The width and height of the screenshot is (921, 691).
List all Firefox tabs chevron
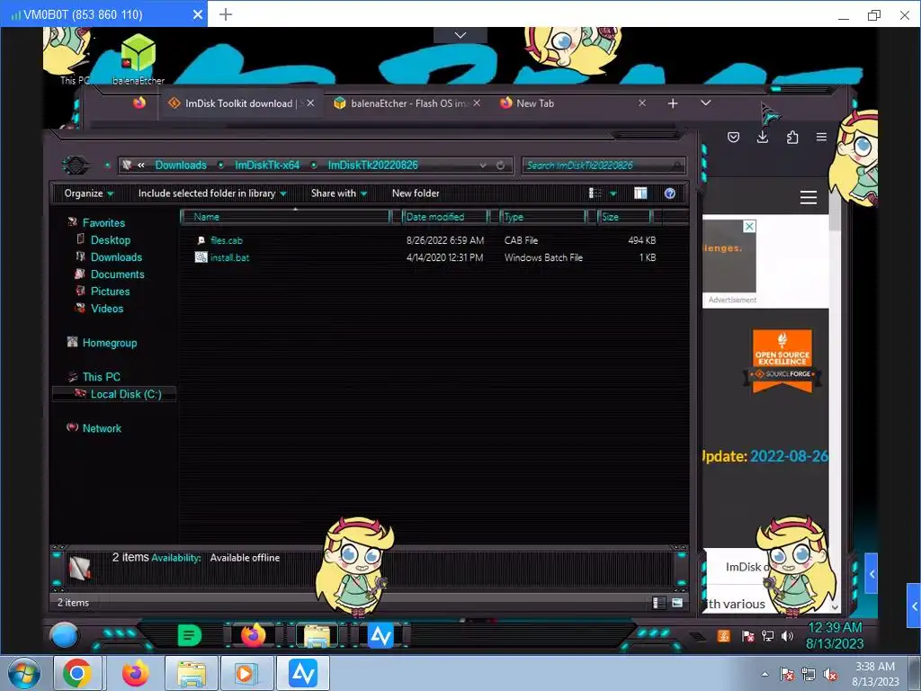point(705,103)
